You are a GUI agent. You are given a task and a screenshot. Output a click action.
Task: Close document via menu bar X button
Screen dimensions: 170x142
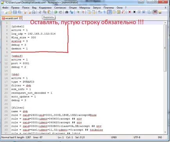pos(165,7)
